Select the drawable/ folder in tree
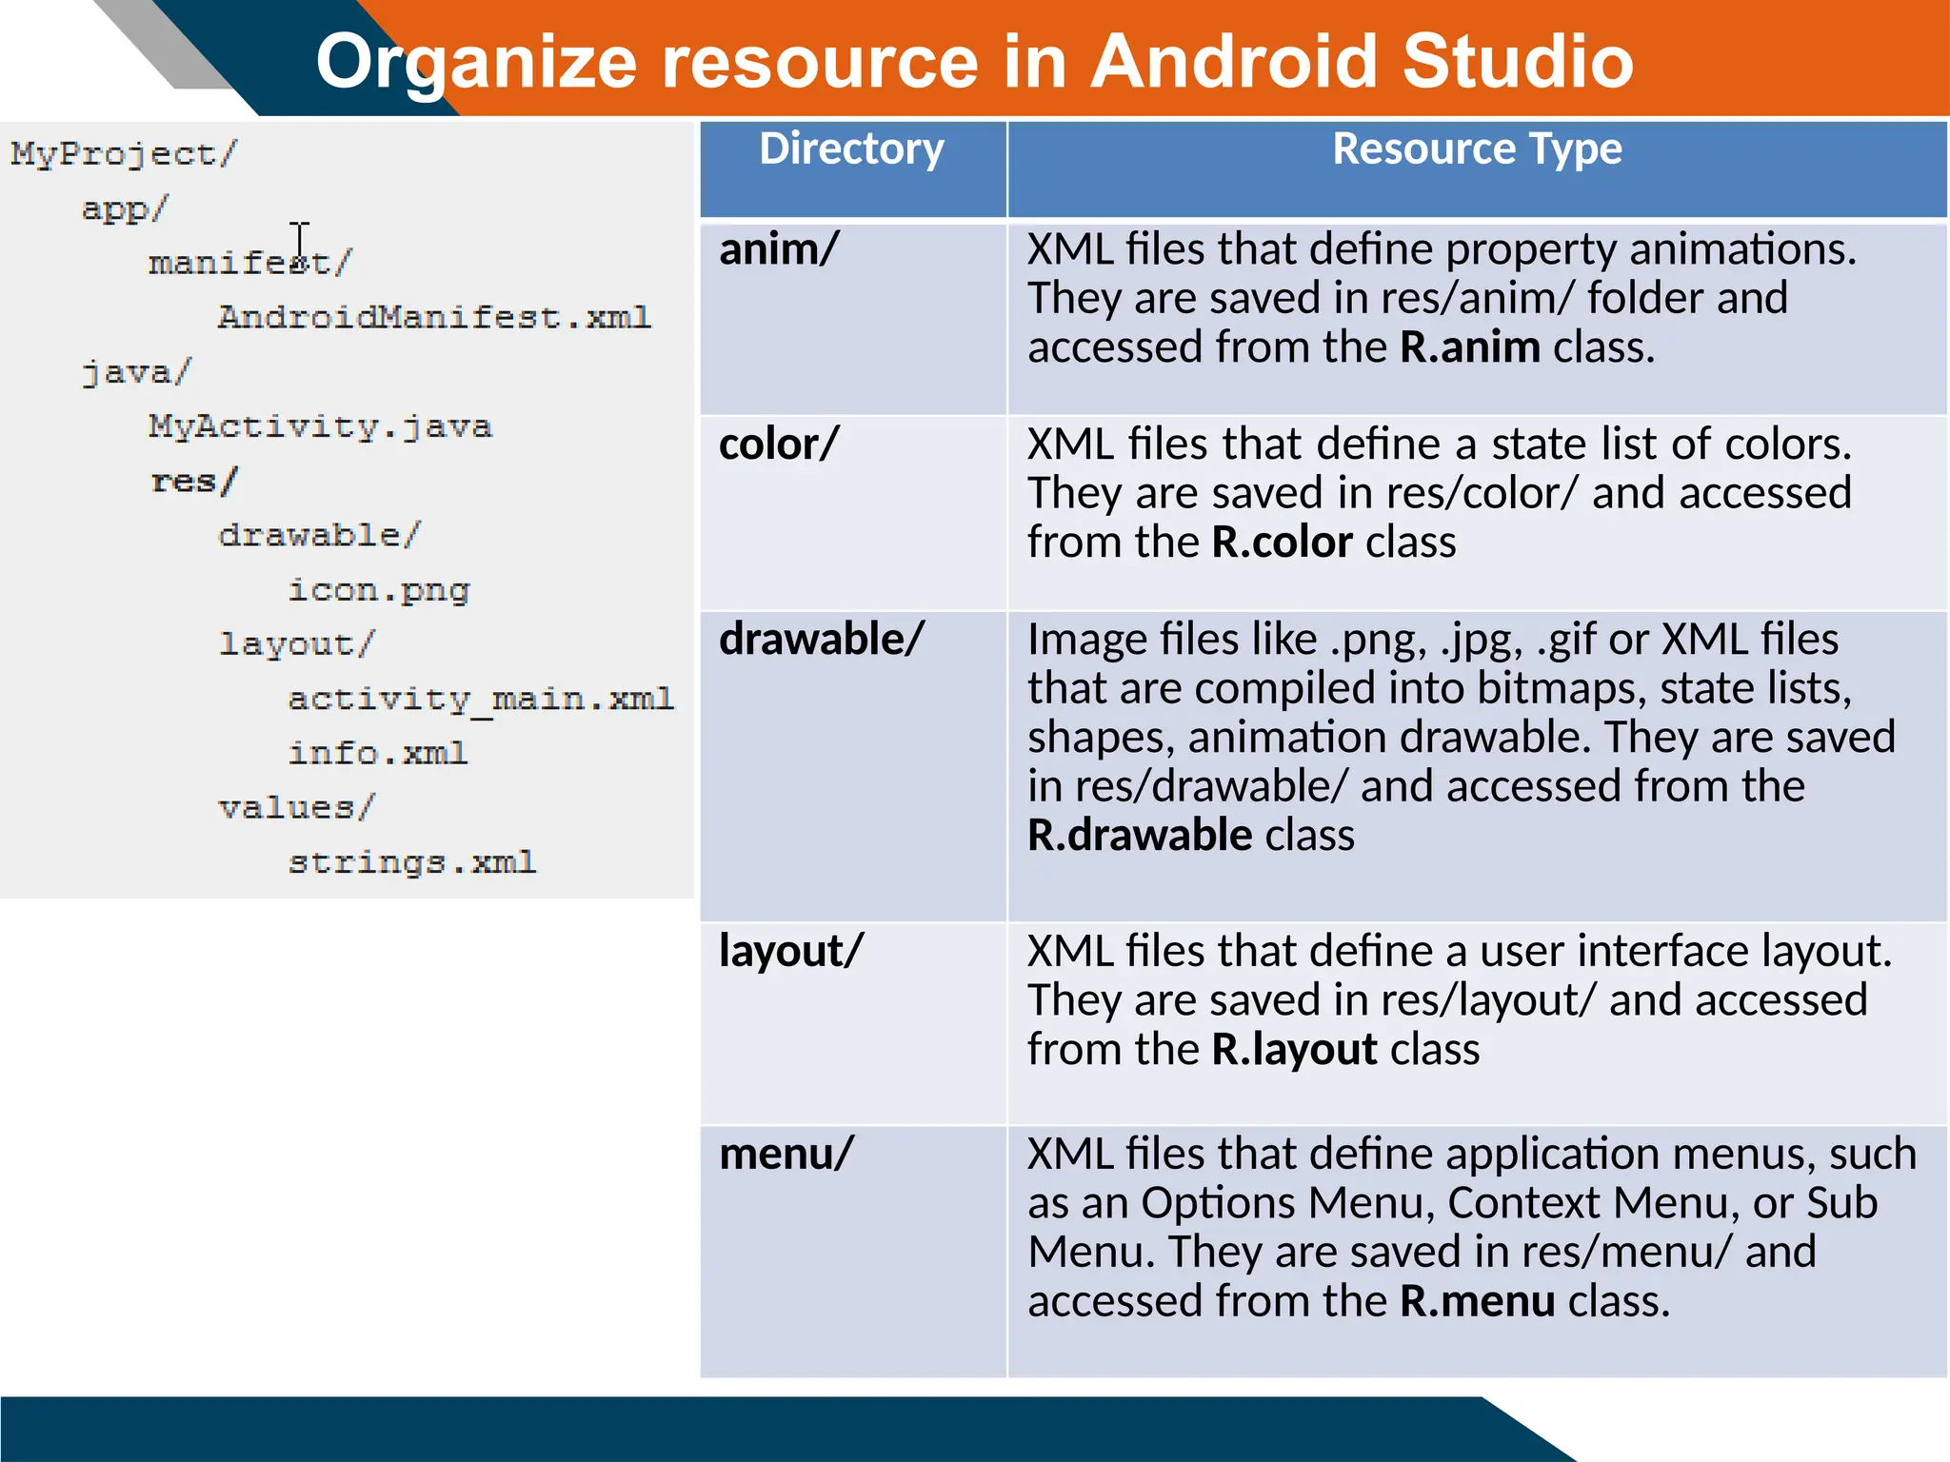The height and width of the screenshot is (1462, 1950). (318, 535)
